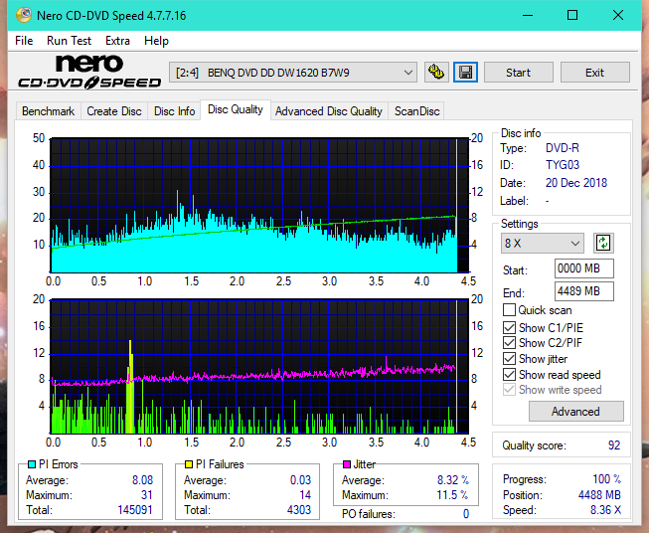
Task: Click the End position field 4489 MB
Action: 583,291
